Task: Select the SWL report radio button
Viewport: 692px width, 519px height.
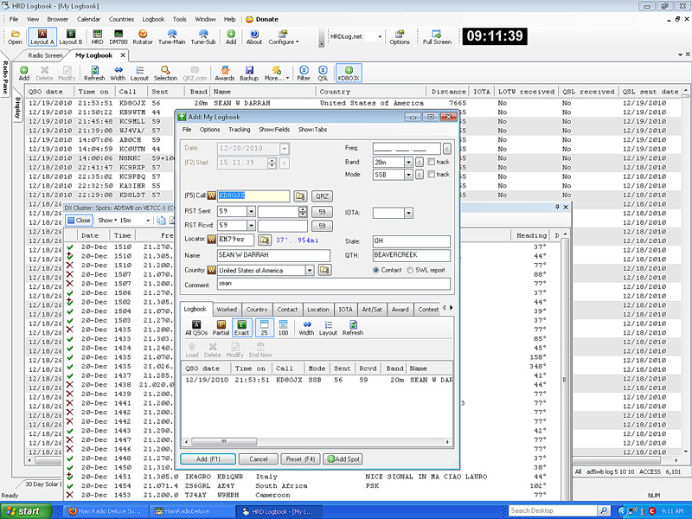Action: (410, 270)
